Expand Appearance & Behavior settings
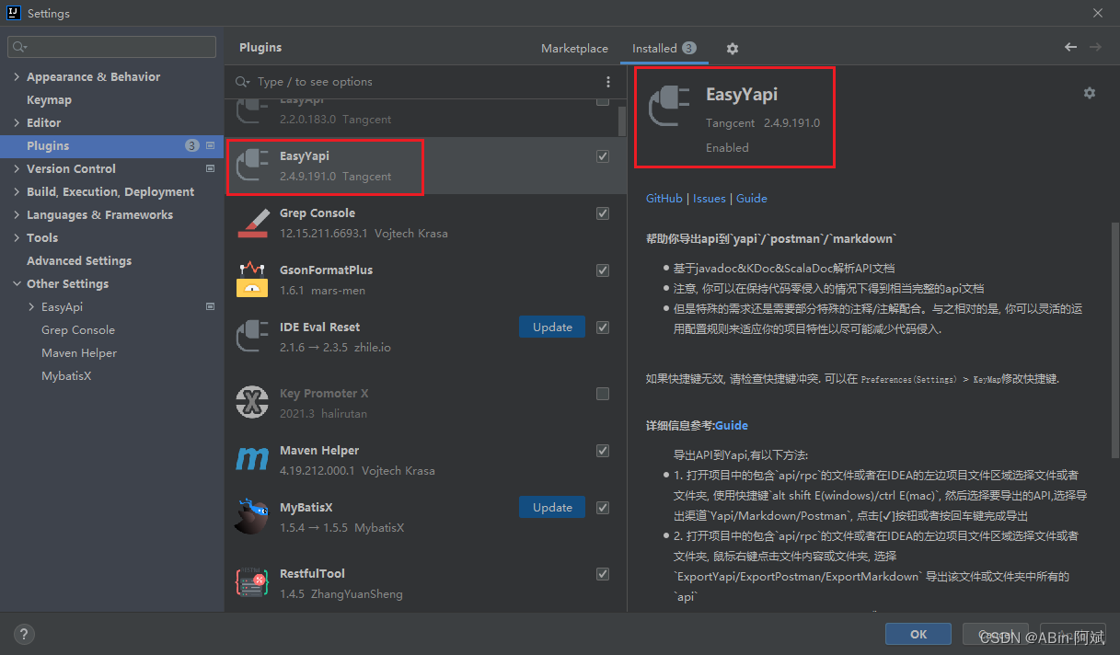The image size is (1120, 655). (17, 76)
